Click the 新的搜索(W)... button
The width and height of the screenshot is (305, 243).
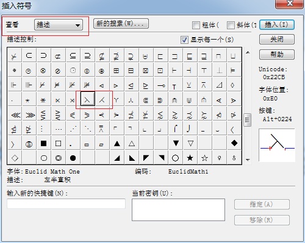tap(121, 24)
